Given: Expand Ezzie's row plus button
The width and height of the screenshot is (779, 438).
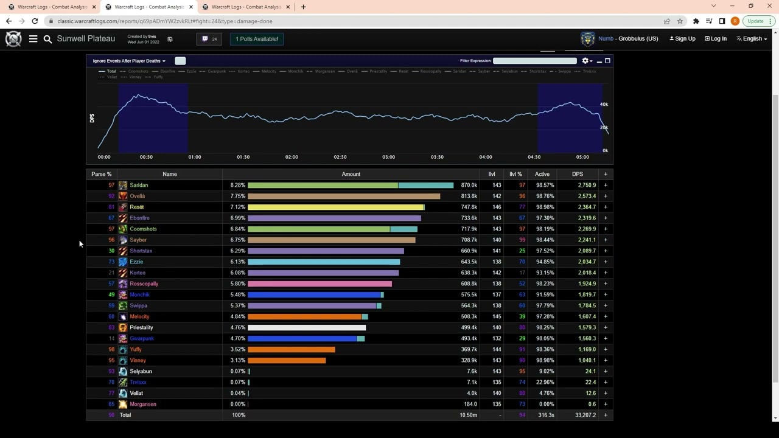Looking at the screenshot, I should (x=606, y=262).
